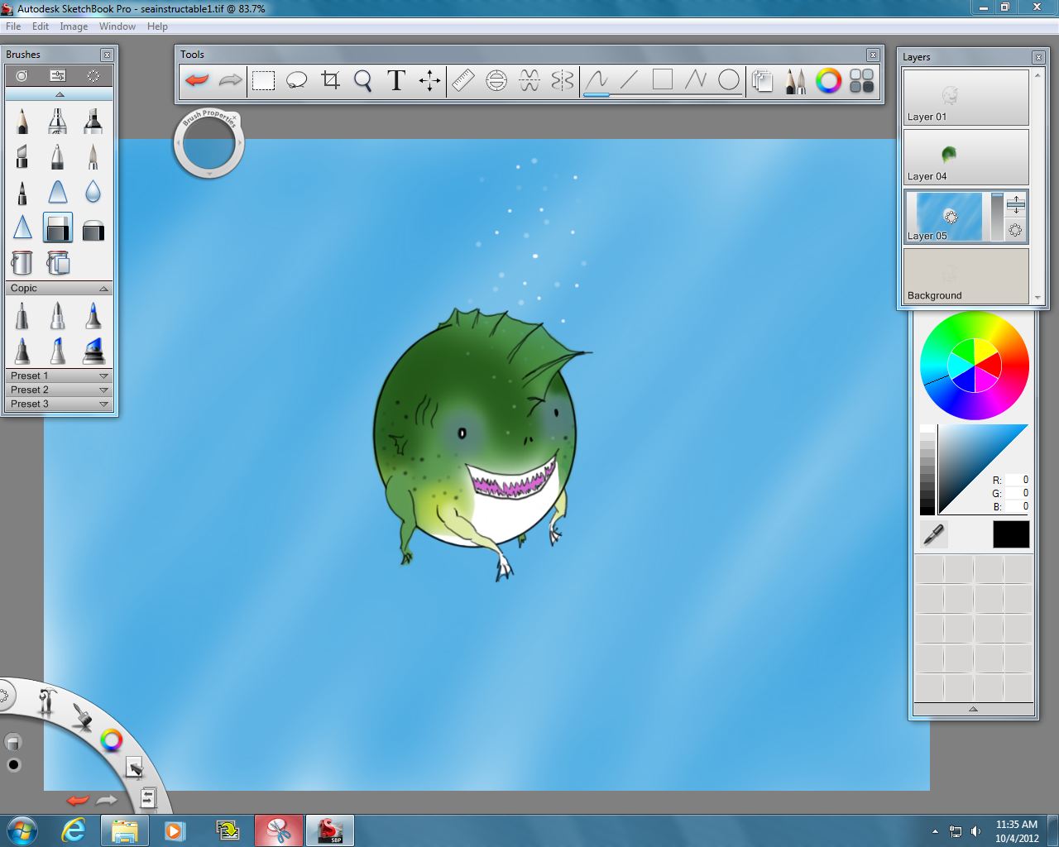Enable the French Curve guide
Image resolution: width=1059 pixels, height=847 pixels.
529,80
